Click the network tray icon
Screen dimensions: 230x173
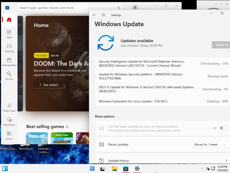(x=213, y=168)
